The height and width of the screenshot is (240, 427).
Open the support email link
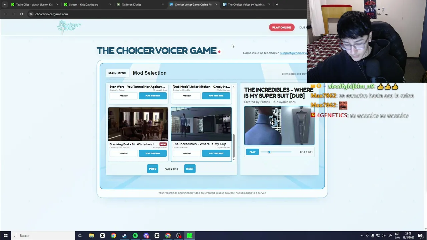click(294, 53)
